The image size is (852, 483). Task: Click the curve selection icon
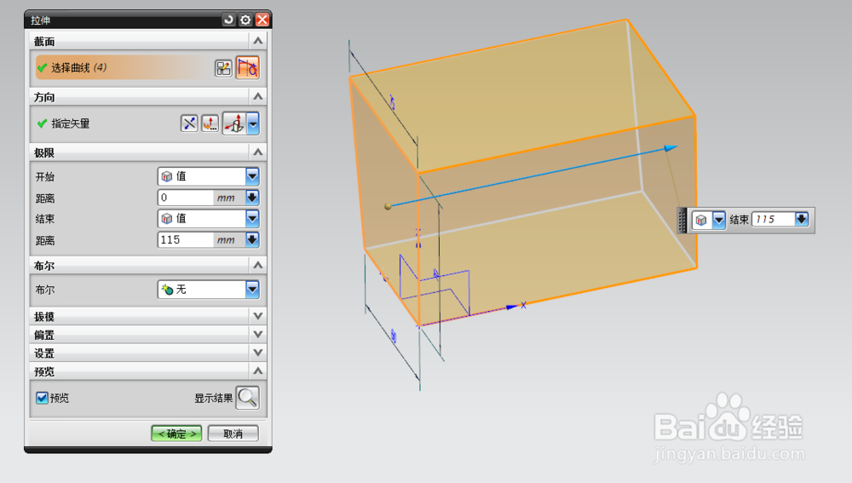[x=247, y=68]
